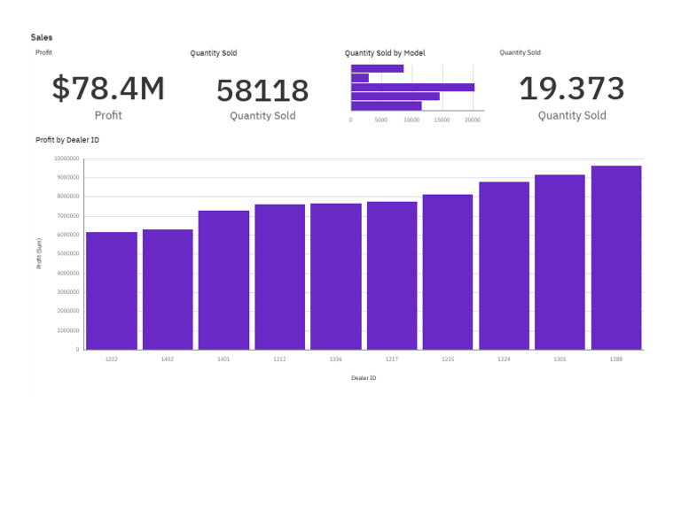
Task: Select the bar for Dealer ID 1212
Action: pos(279,276)
